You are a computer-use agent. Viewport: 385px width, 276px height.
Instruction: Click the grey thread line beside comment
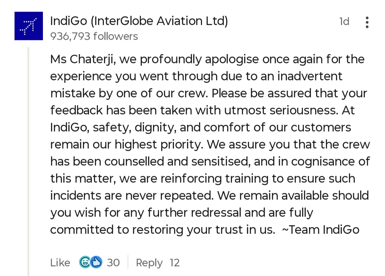click(x=28, y=161)
